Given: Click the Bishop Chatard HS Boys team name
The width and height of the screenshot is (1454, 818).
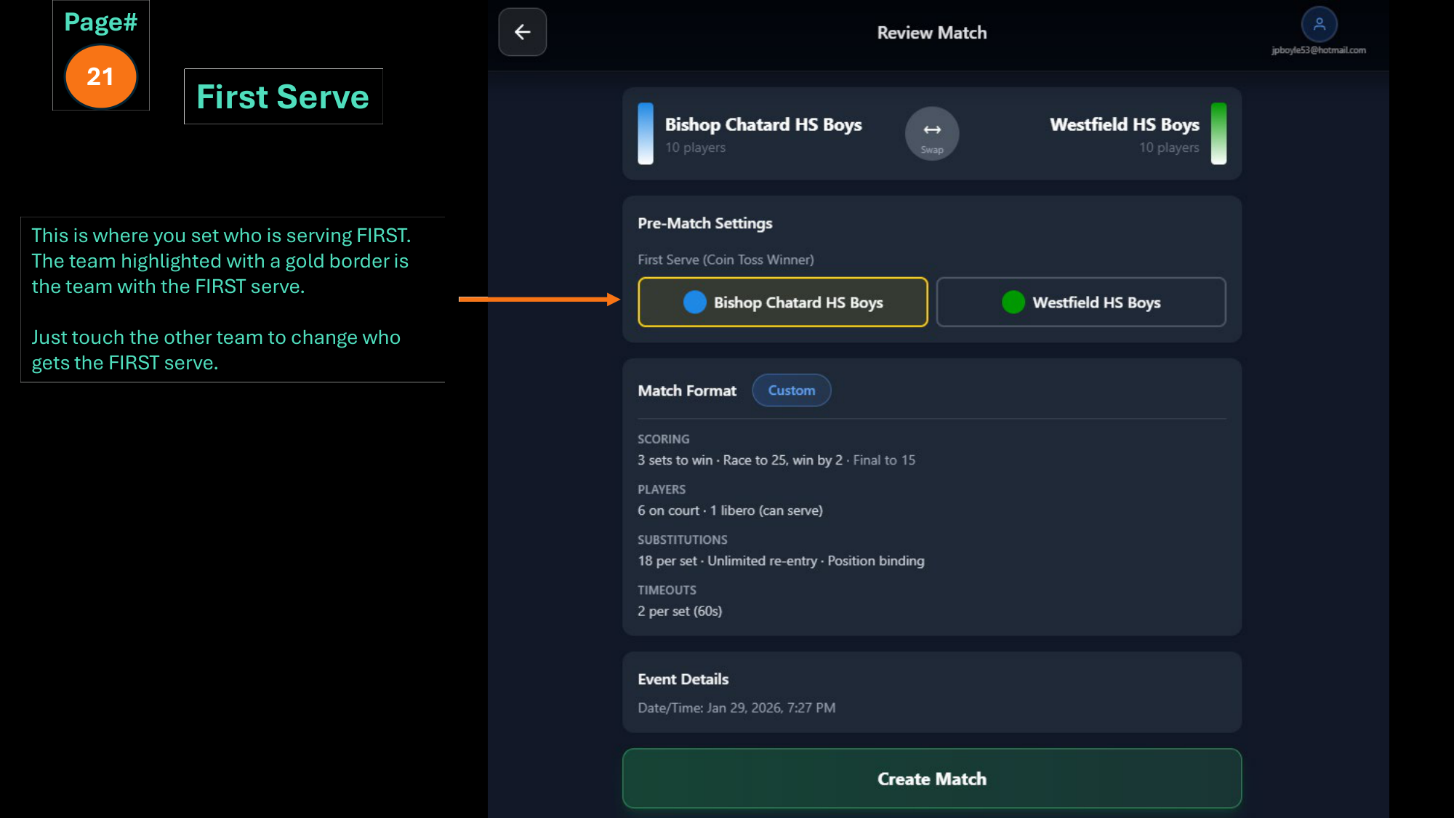Looking at the screenshot, I should coord(763,124).
